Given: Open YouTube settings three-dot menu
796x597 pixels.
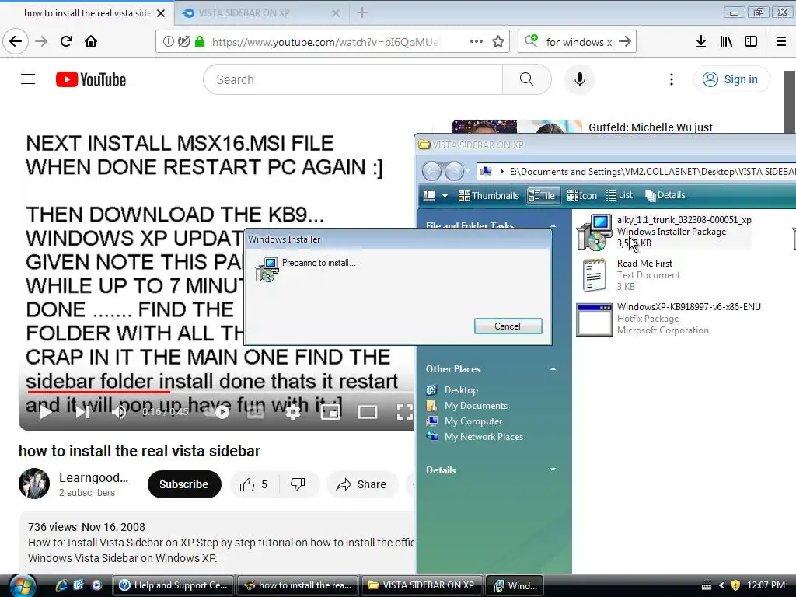Looking at the screenshot, I should pos(671,79).
